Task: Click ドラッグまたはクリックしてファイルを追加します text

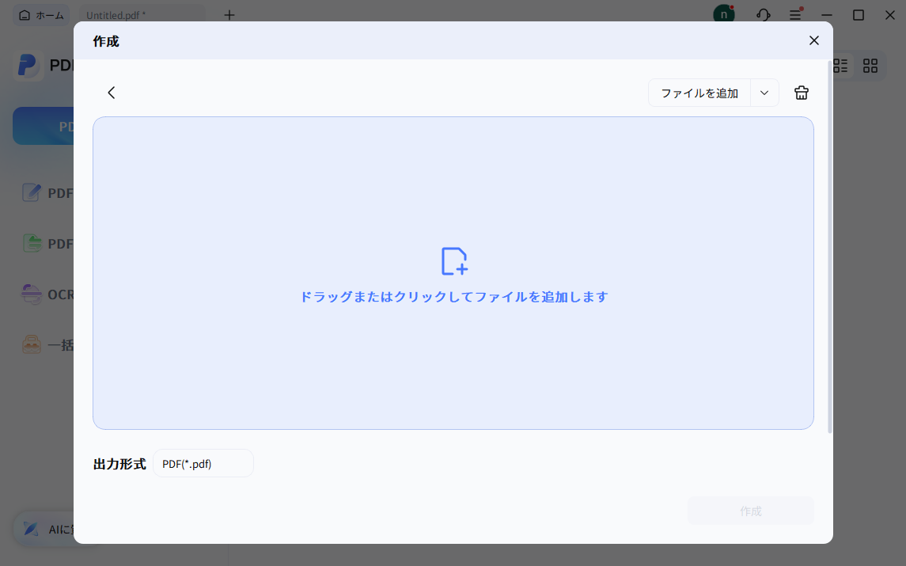Action: click(x=454, y=297)
